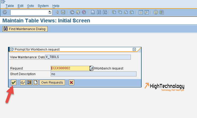Go to Next Page icon
The image size is (197, 118).
[x=126, y=12]
